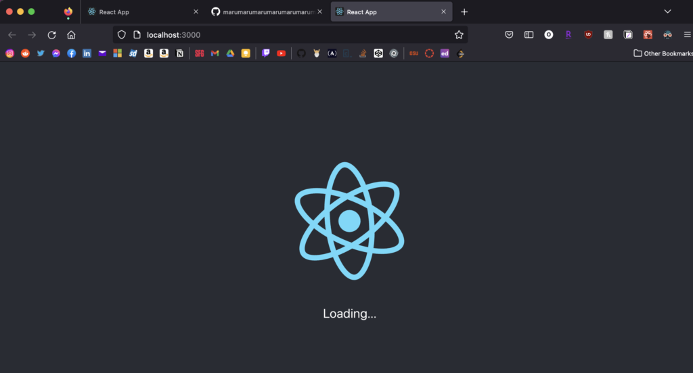Go back one page

pos(12,35)
